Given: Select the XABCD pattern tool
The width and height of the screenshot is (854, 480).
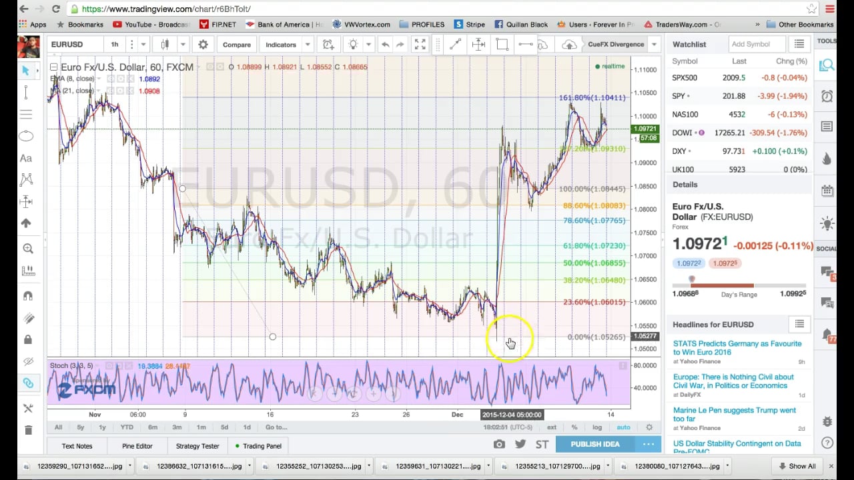Looking at the screenshot, I should tap(26, 179).
